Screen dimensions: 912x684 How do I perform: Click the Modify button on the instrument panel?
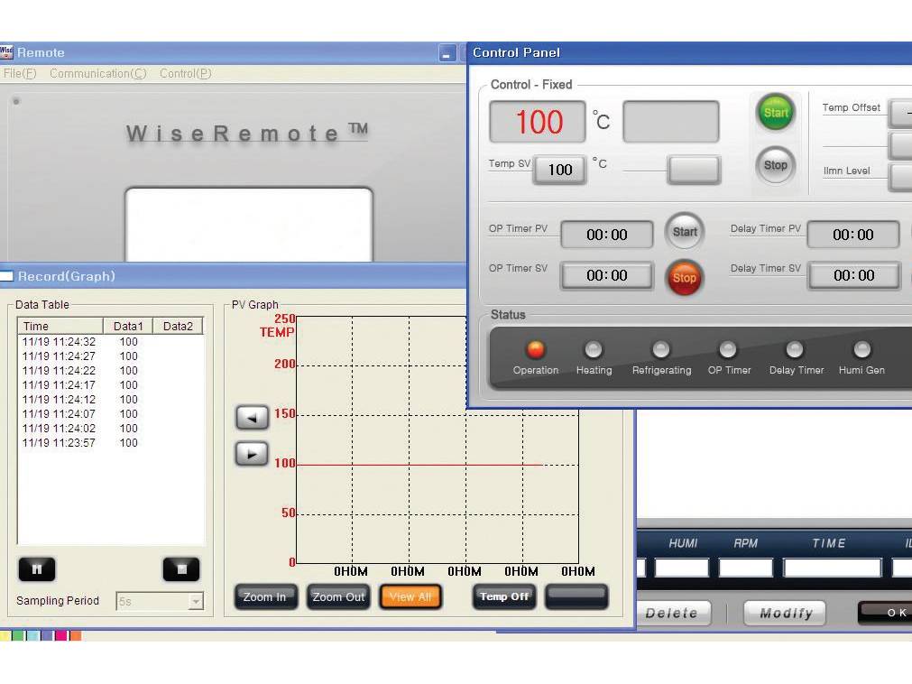(783, 613)
